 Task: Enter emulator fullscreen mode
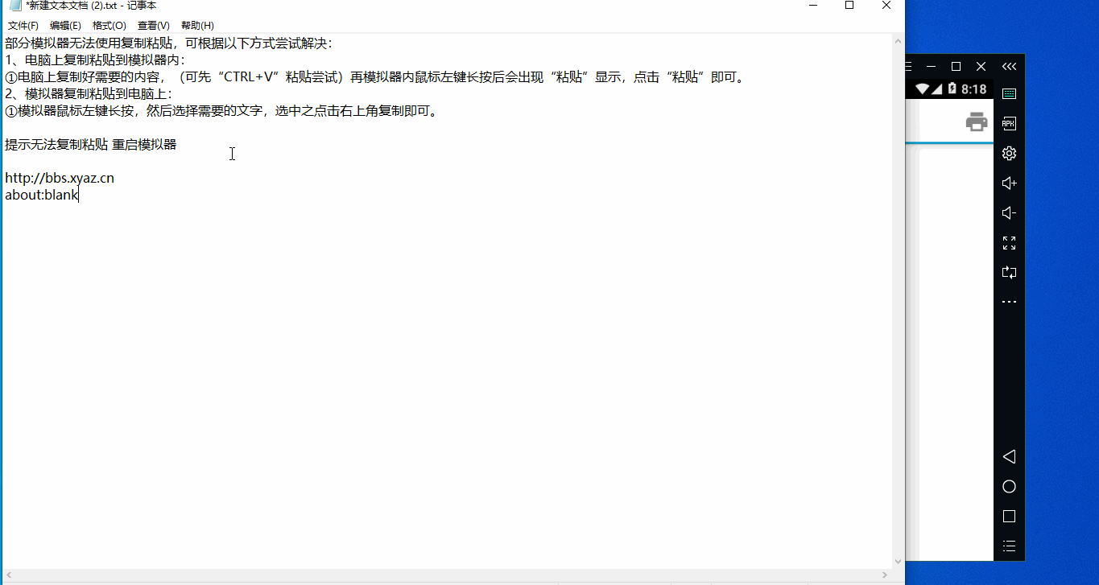pos(1009,243)
